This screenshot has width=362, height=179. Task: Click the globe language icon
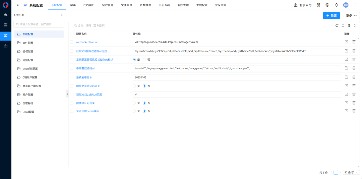pyautogui.click(x=327, y=5)
